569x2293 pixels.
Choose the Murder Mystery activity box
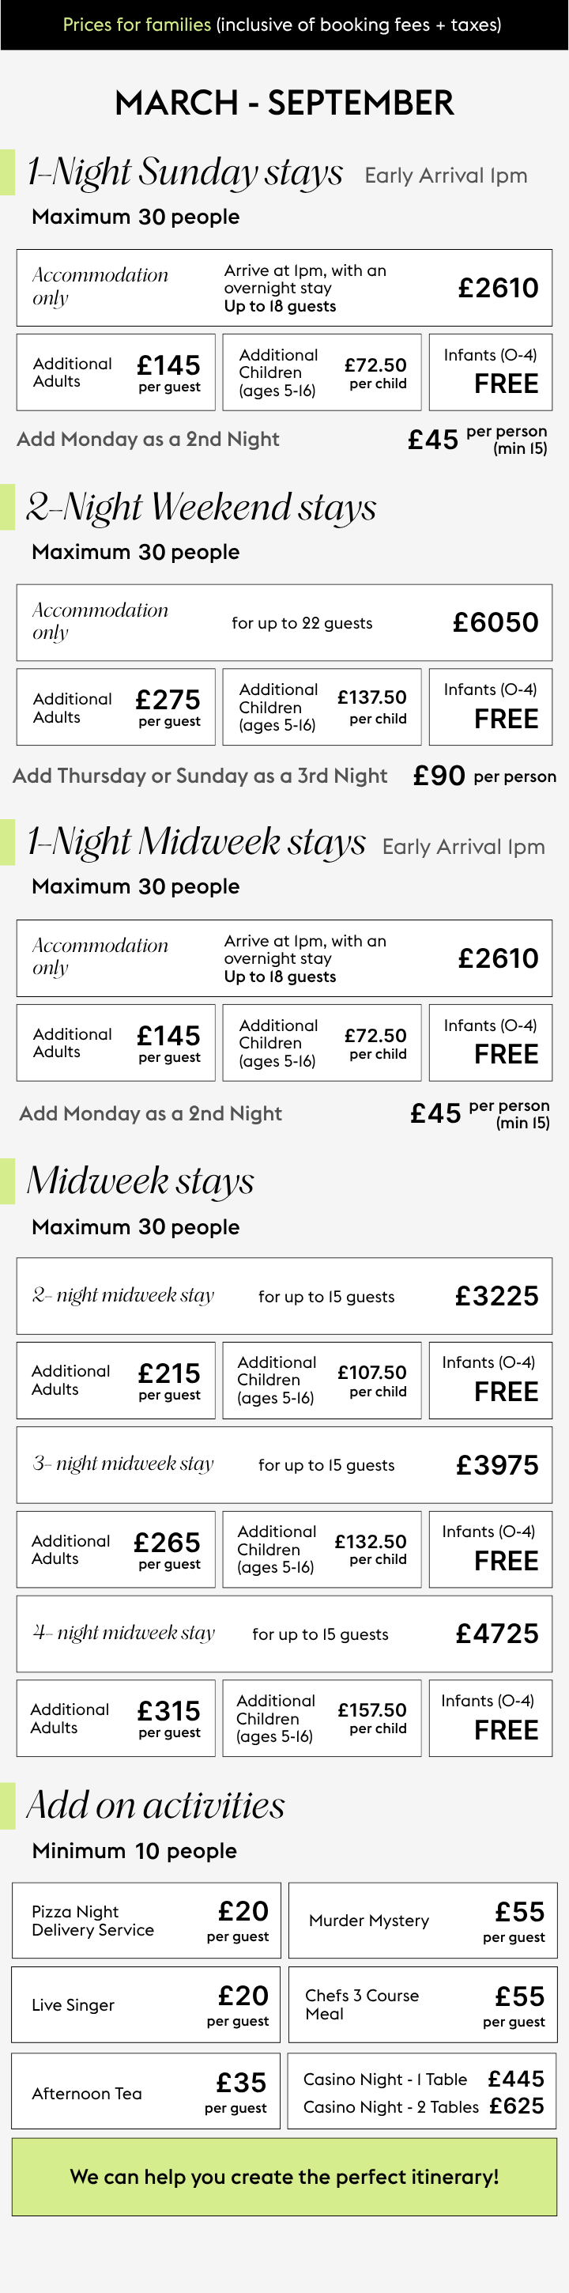(424, 1920)
